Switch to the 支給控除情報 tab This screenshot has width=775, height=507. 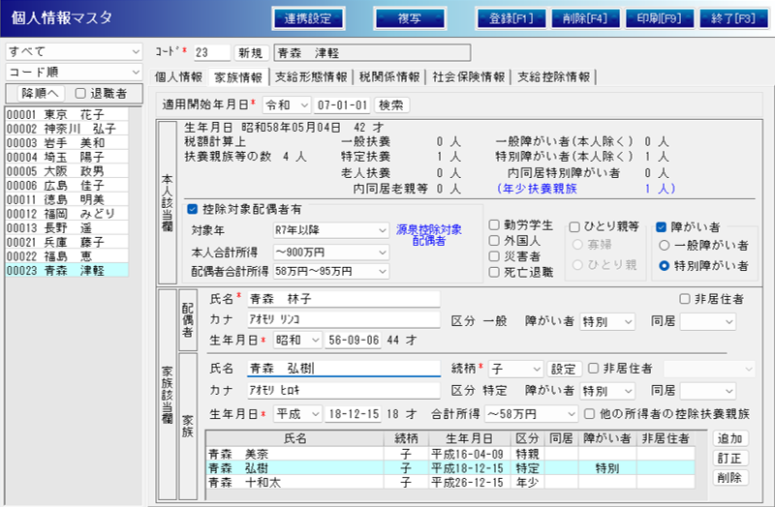tap(553, 77)
